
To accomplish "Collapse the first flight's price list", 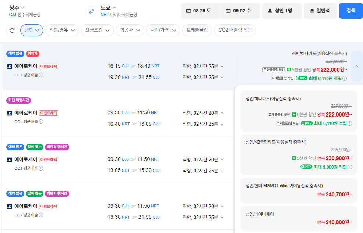I will tap(357, 67).
